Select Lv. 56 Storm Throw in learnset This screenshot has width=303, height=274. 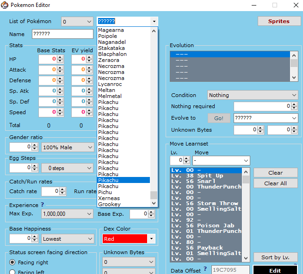click(x=205, y=203)
